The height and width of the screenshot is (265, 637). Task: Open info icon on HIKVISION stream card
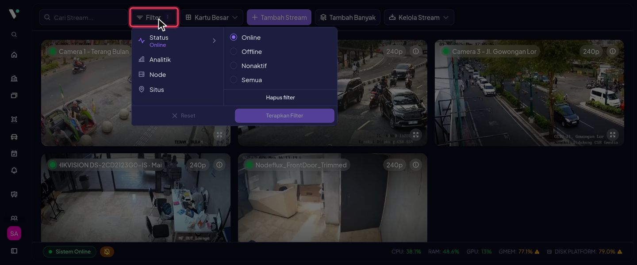(219, 165)
